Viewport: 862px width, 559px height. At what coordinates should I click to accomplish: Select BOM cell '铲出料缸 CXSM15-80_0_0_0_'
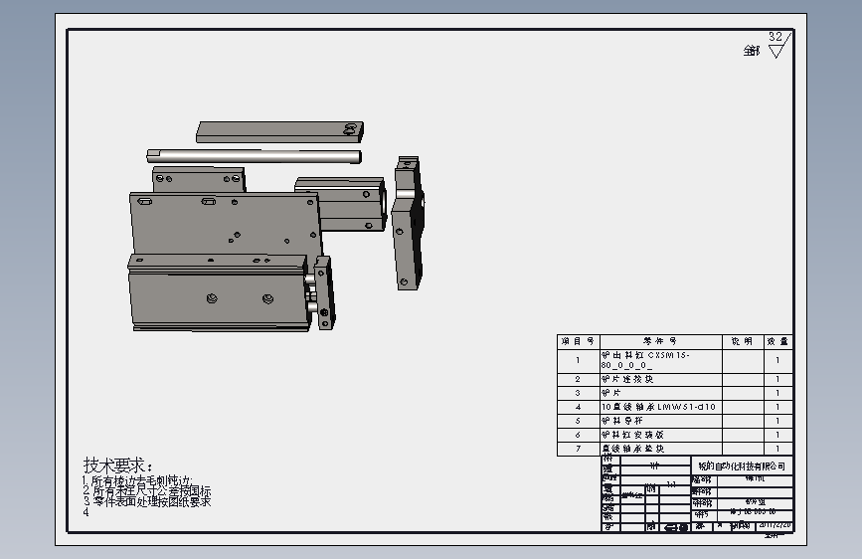pos(661,361)
